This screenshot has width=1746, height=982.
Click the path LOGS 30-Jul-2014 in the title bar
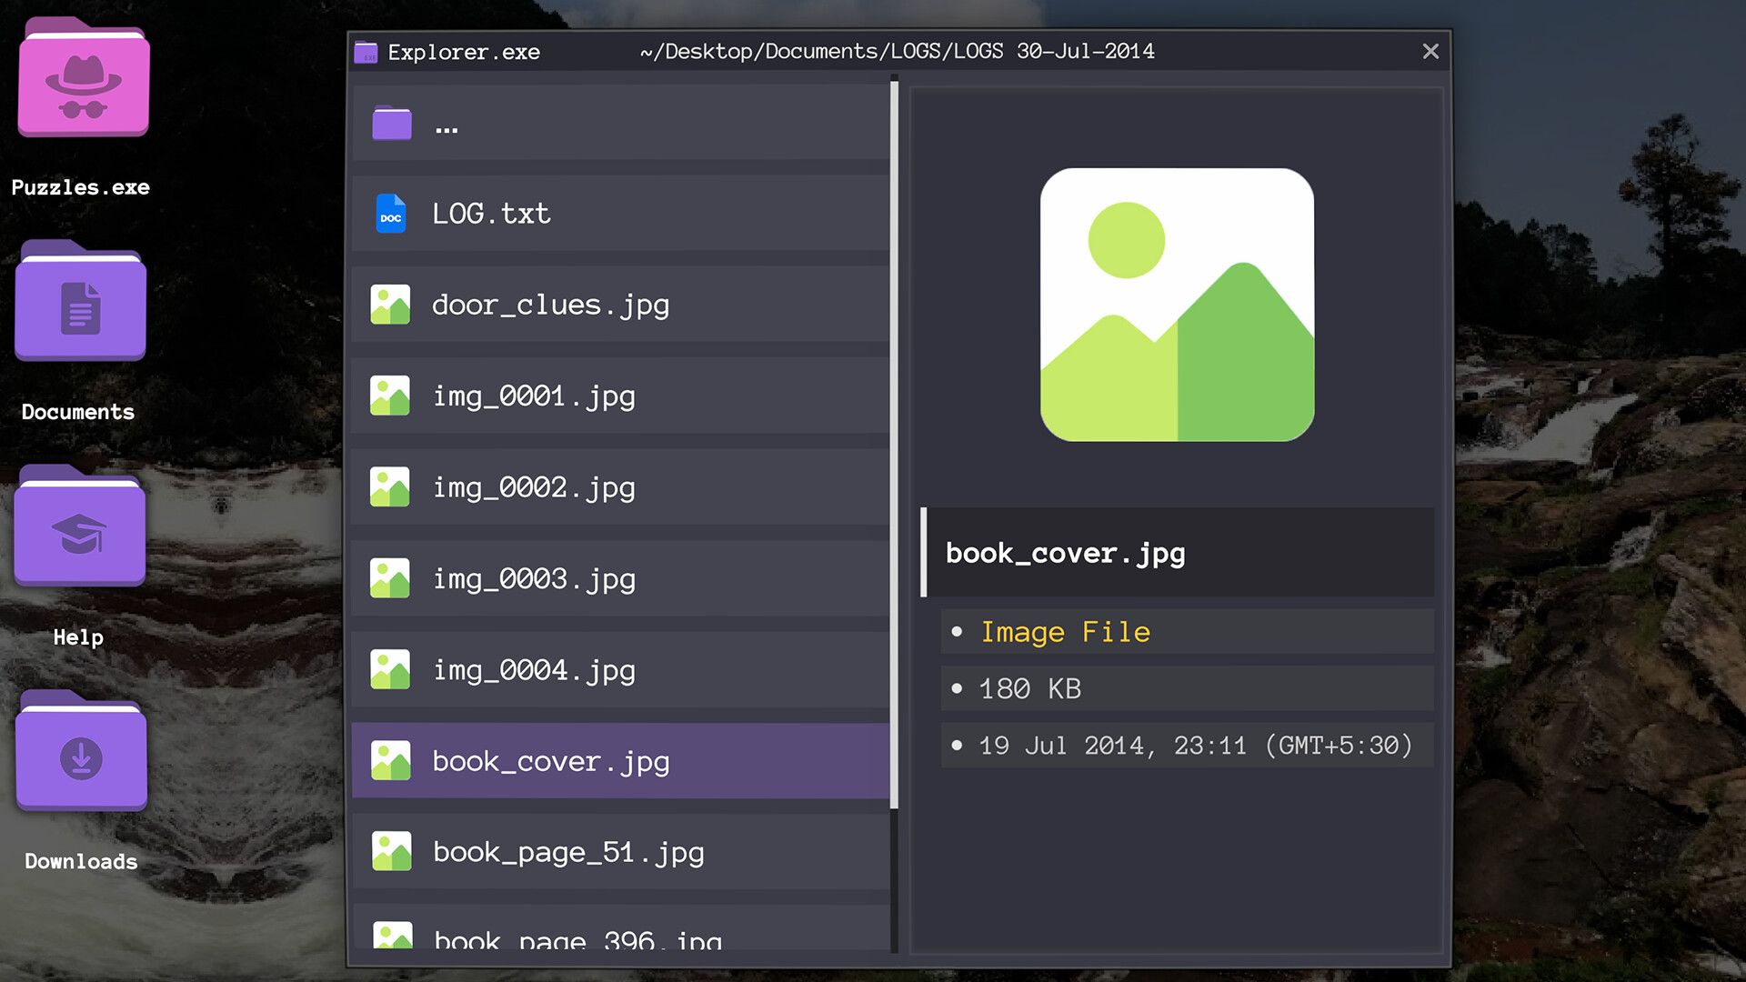click(896, 51)
